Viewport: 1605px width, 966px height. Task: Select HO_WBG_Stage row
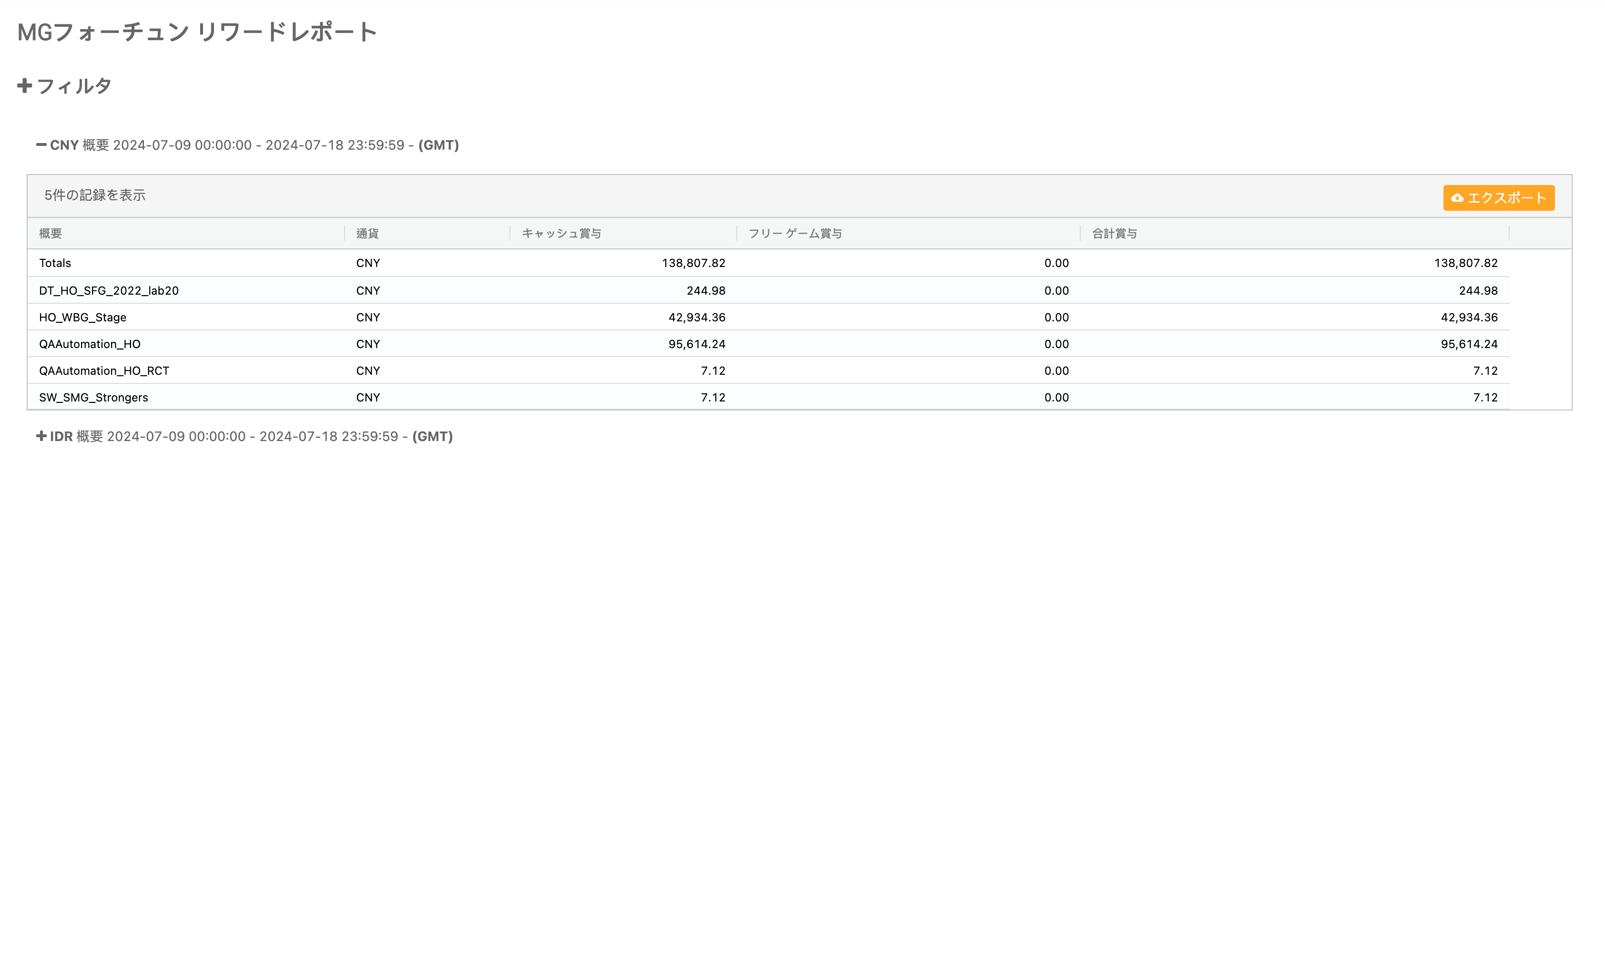click(82, 317)
